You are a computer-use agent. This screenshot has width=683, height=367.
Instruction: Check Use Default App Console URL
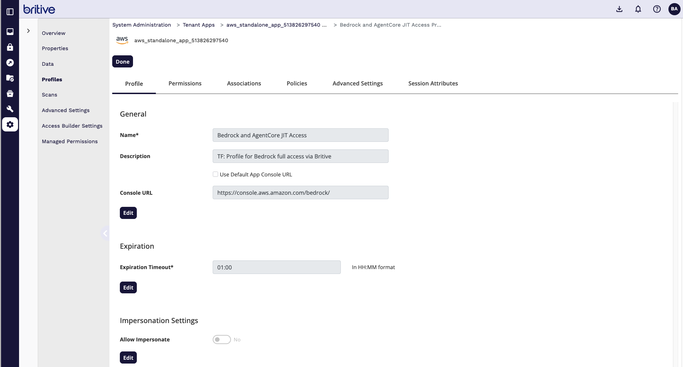[215, 174]
